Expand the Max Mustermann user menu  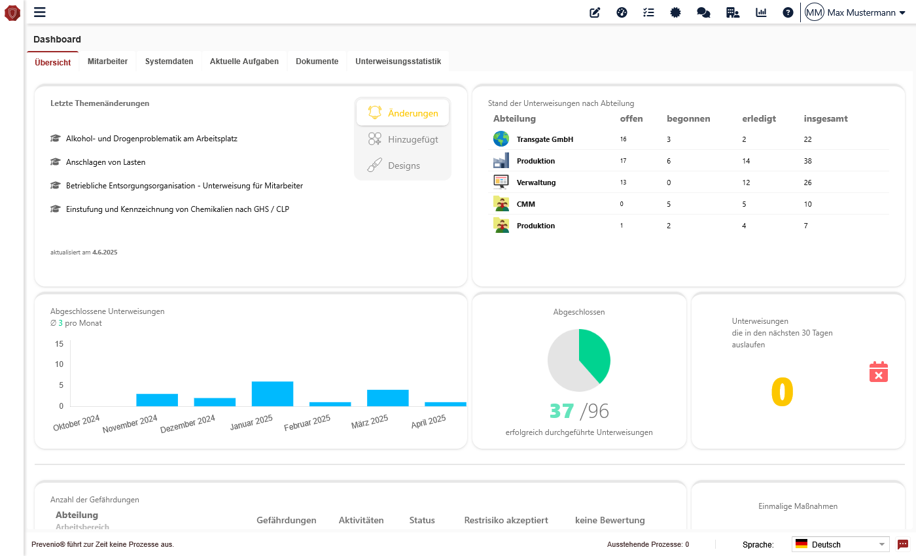pos(855,12)
